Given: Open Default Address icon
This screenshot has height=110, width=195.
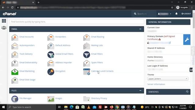Looking at the screenshot, I should pyautogui.click(x=51, y=46).
